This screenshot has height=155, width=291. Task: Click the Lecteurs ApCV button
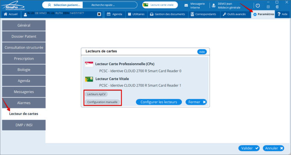click(96, 94)
